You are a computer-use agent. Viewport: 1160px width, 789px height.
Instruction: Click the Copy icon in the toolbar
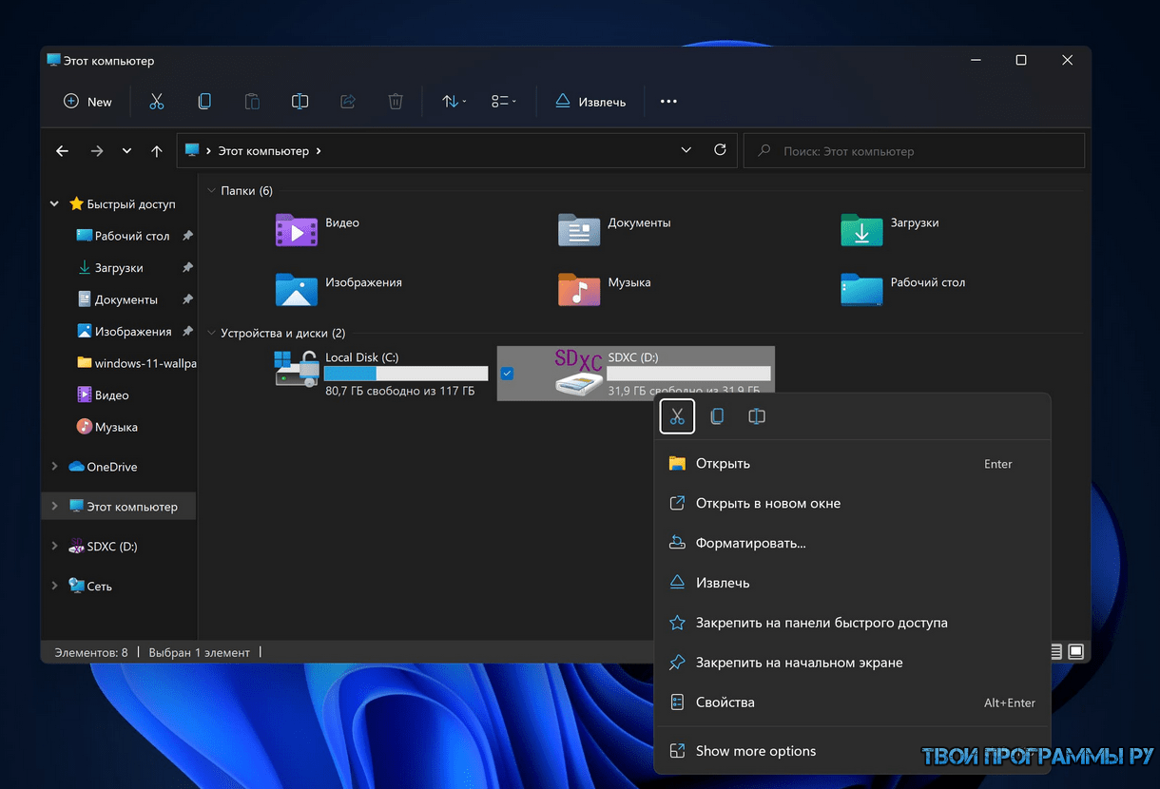(204, 102)
